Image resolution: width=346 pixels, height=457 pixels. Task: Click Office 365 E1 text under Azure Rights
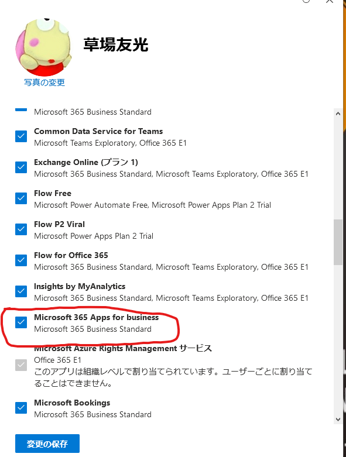click(57, 360)
